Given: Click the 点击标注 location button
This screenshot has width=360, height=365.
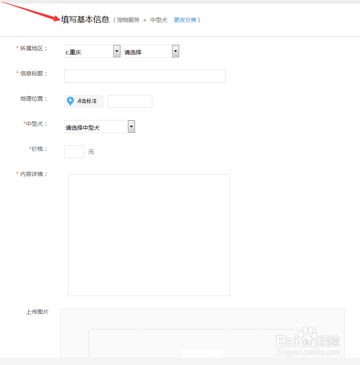Looking at the screenshot, I should [x=83, y=101].
